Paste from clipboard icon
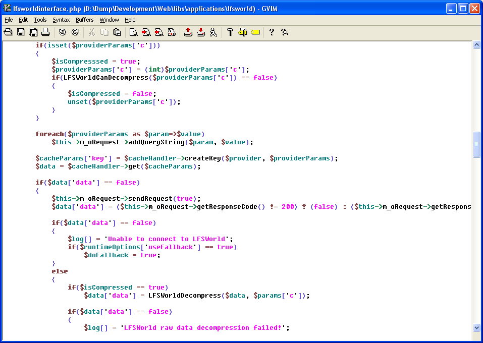This screenshot has height=343, width=483. (x=117, y=32)
